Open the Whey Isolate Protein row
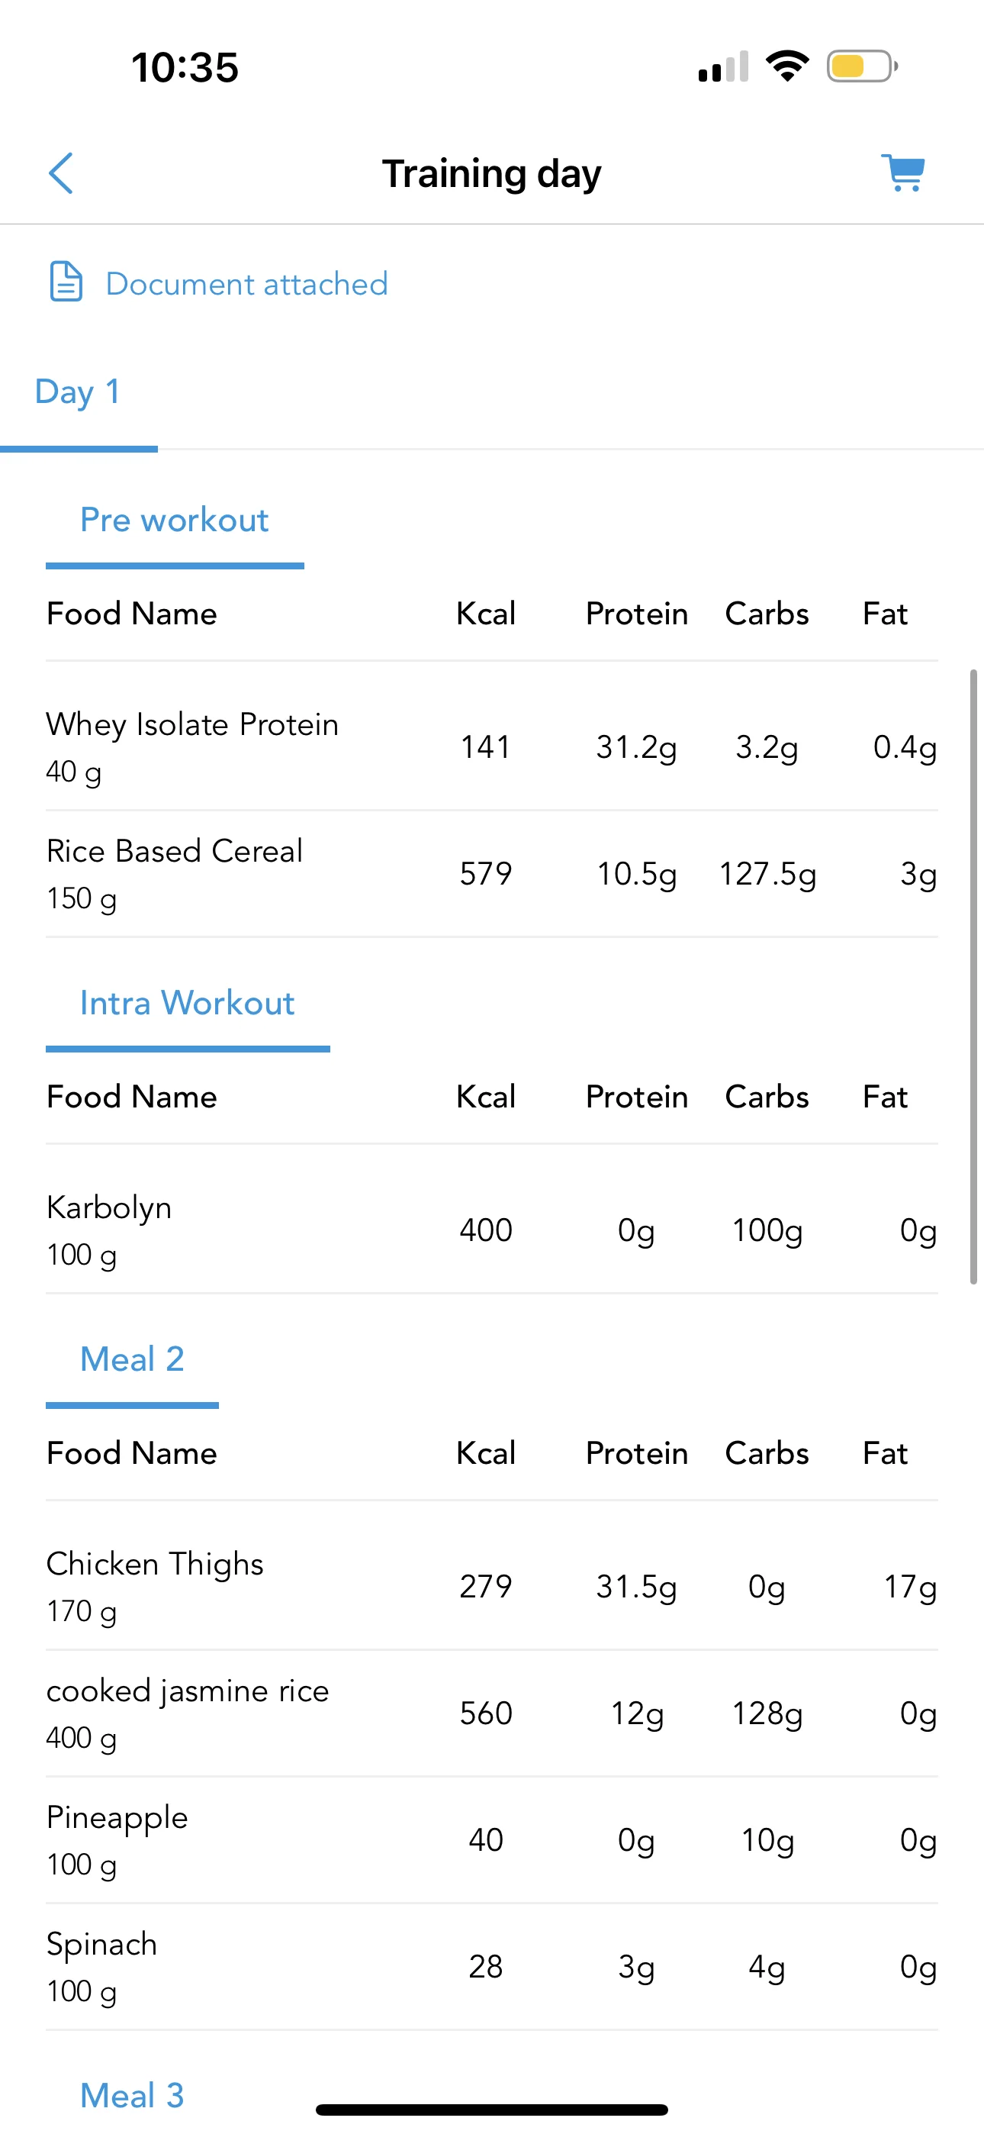 coord(492,747)
